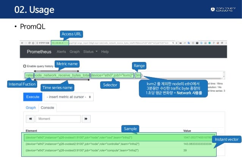Bookmark this page with the star icon
Screen dimensions: 242x167
[x=176, y=43]
